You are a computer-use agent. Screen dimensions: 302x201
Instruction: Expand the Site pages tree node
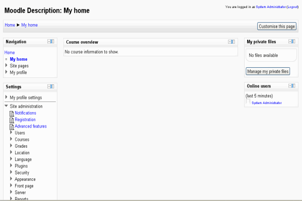coord(7,65)
